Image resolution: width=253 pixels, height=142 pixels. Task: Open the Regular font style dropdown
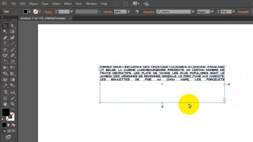[212, 11]
